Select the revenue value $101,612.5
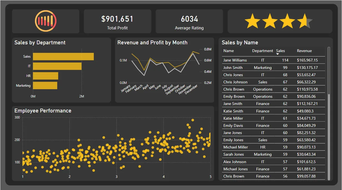 (x=306, y=162)
